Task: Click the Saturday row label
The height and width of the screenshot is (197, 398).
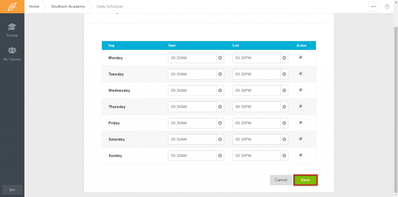Action: (x=117, y=139)
